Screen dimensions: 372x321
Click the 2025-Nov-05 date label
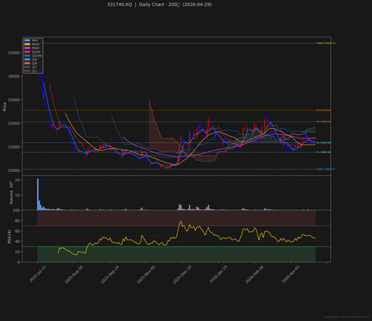[x=146, y=275]
